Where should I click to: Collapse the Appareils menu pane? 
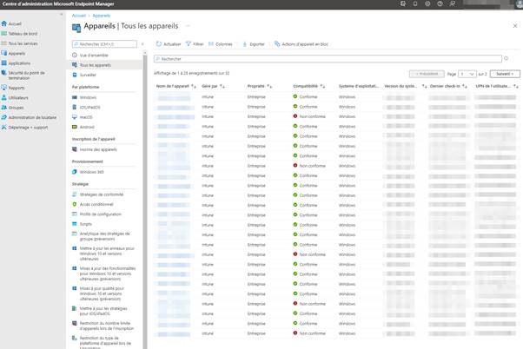point(142,44)
